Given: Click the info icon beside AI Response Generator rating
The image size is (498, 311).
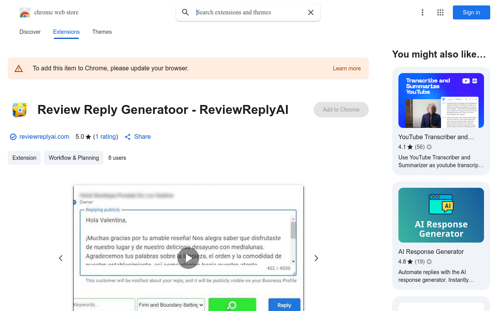Looking at the screenshot, I should coord(429,262).
